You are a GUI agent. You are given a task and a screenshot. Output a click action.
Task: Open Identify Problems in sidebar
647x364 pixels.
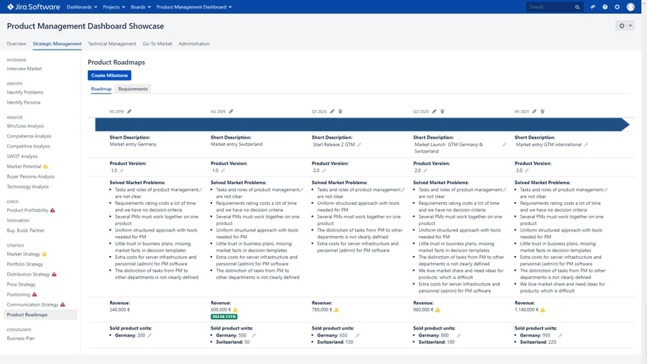25,93
